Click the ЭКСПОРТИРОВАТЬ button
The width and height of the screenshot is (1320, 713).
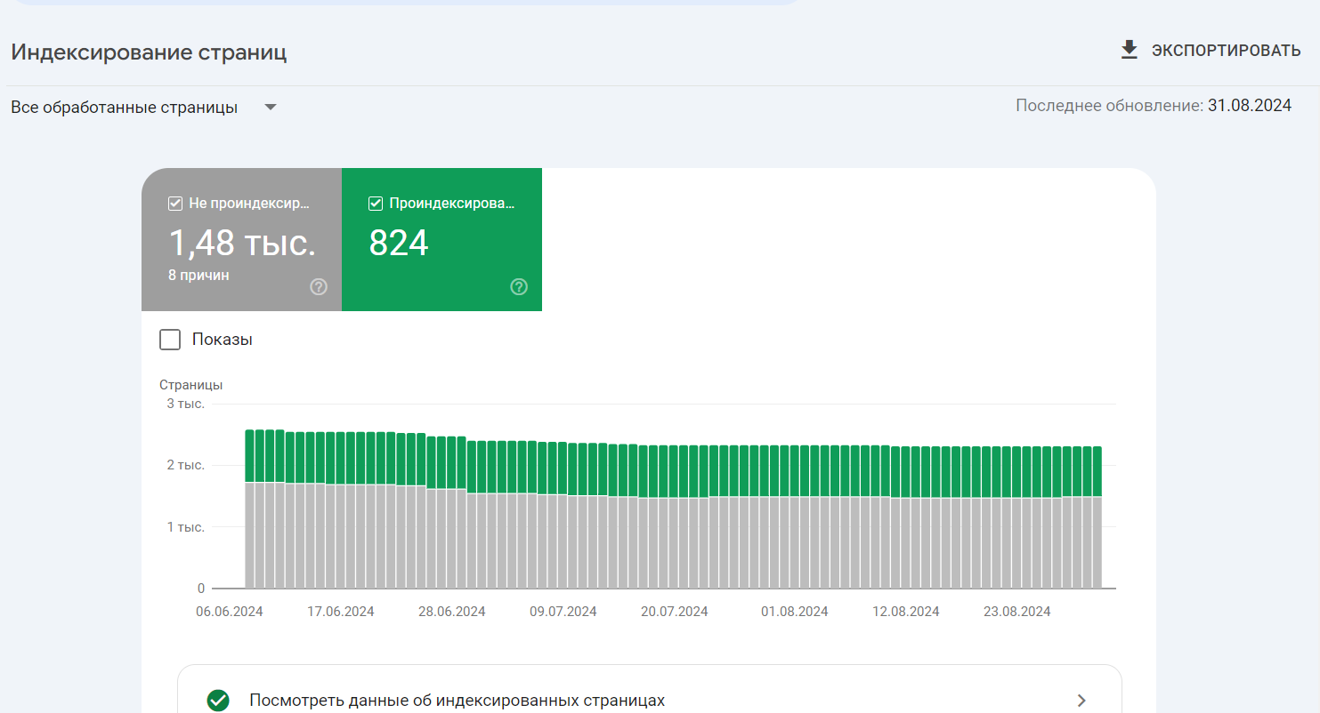pyautogui.click(x=1211, y=51)
